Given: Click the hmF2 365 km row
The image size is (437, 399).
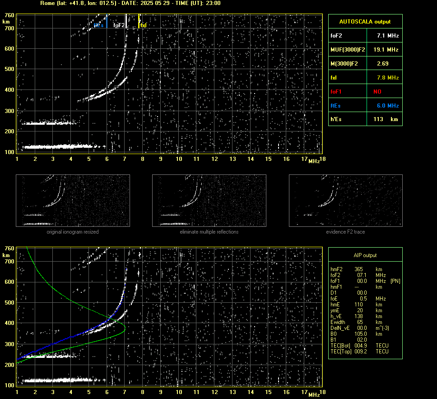Looking at the screenshot, I should (356, 269).
